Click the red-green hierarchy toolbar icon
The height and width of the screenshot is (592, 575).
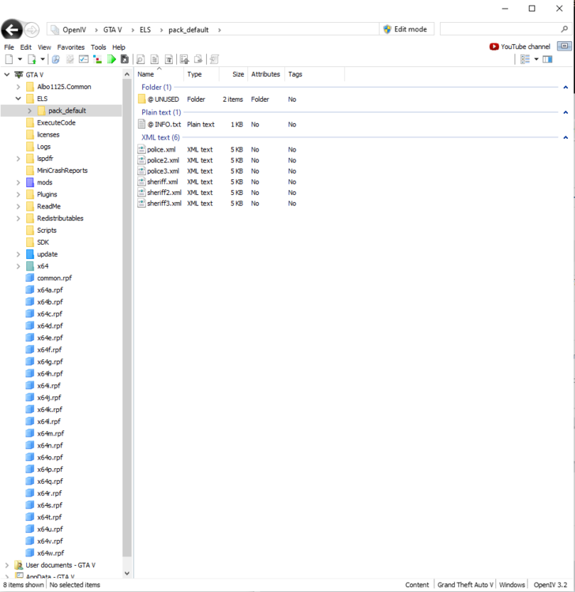click(x=97, y=59)
